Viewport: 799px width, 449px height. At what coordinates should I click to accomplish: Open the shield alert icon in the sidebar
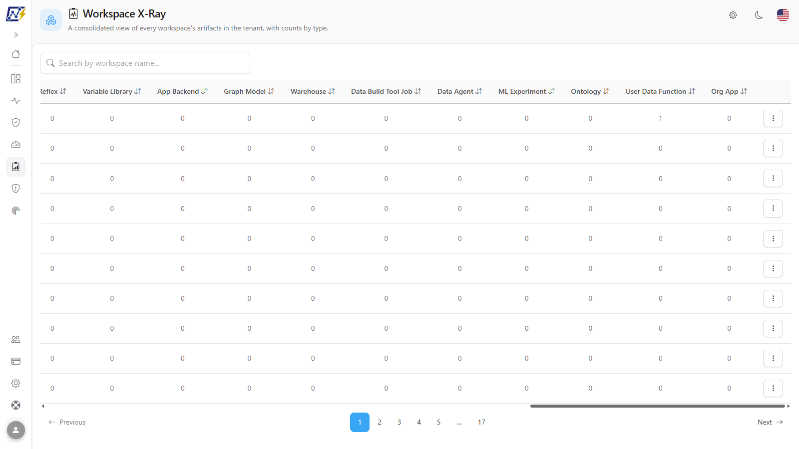coord(16,189)
